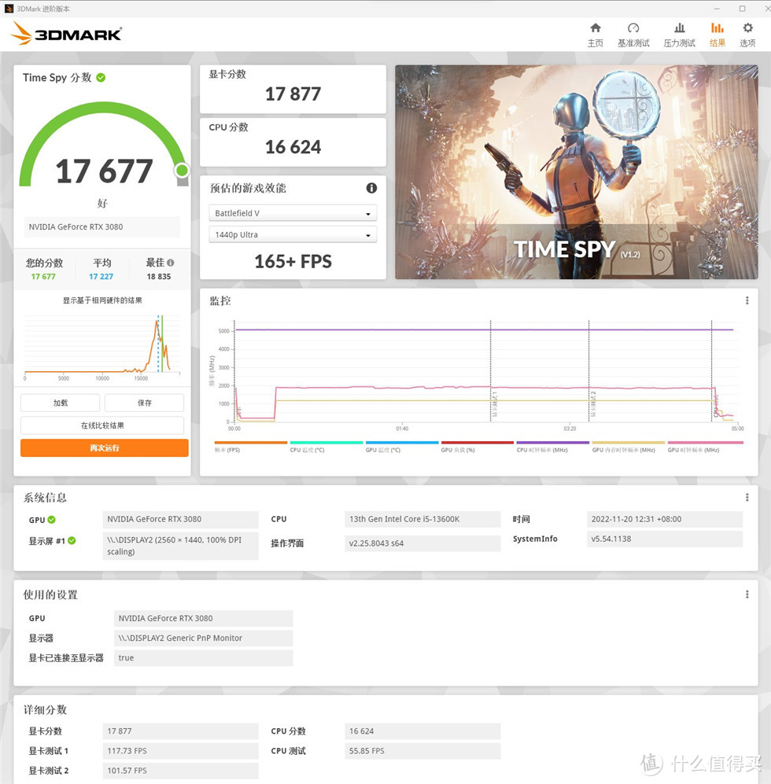This screenshot has width=771, height=784.
Task: Open the 压力测试 stress test icon
Action: 678,33
